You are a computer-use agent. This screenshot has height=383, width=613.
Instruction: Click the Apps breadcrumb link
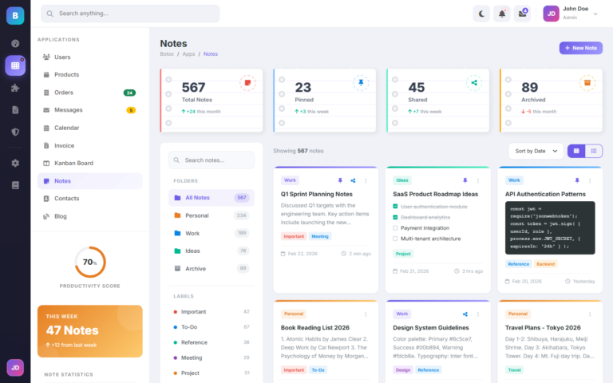pos(188,54)
